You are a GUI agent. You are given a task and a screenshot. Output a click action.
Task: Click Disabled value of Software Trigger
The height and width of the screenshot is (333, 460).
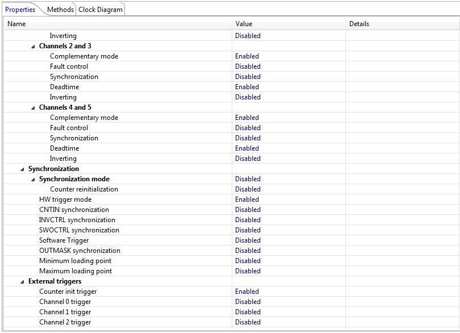coord(248,240)
